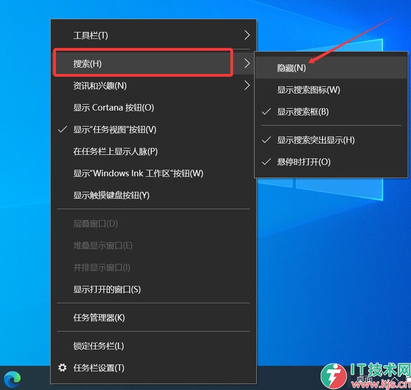This screenshot has width=411, height=390.
Task: Uncheck 悬停时打开(O) option
Action: (304, 162)
